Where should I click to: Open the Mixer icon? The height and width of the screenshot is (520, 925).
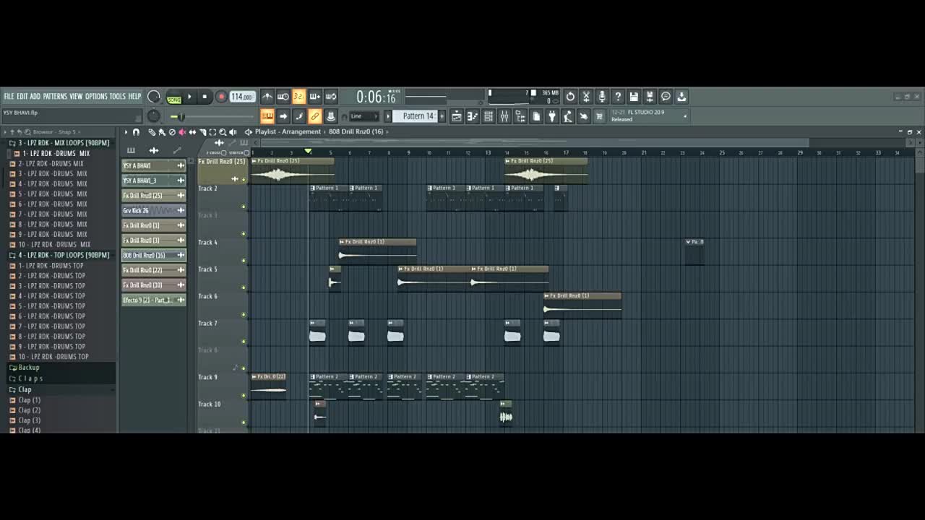(x=504, y=116)
